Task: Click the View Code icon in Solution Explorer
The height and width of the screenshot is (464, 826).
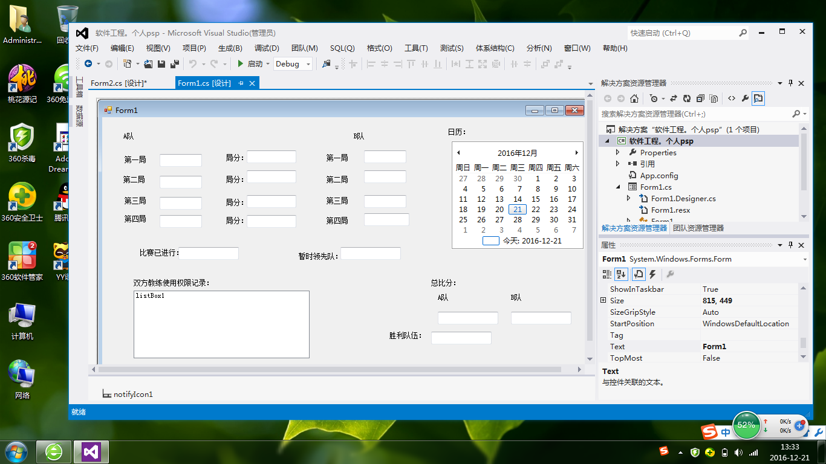Action: click(731, 98)
